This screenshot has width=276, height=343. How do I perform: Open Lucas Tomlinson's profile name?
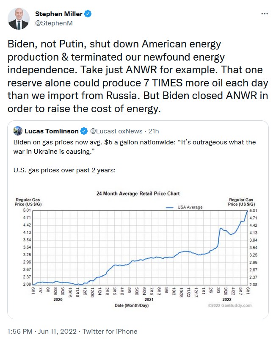pyautogui.click(x=52, y=131)
